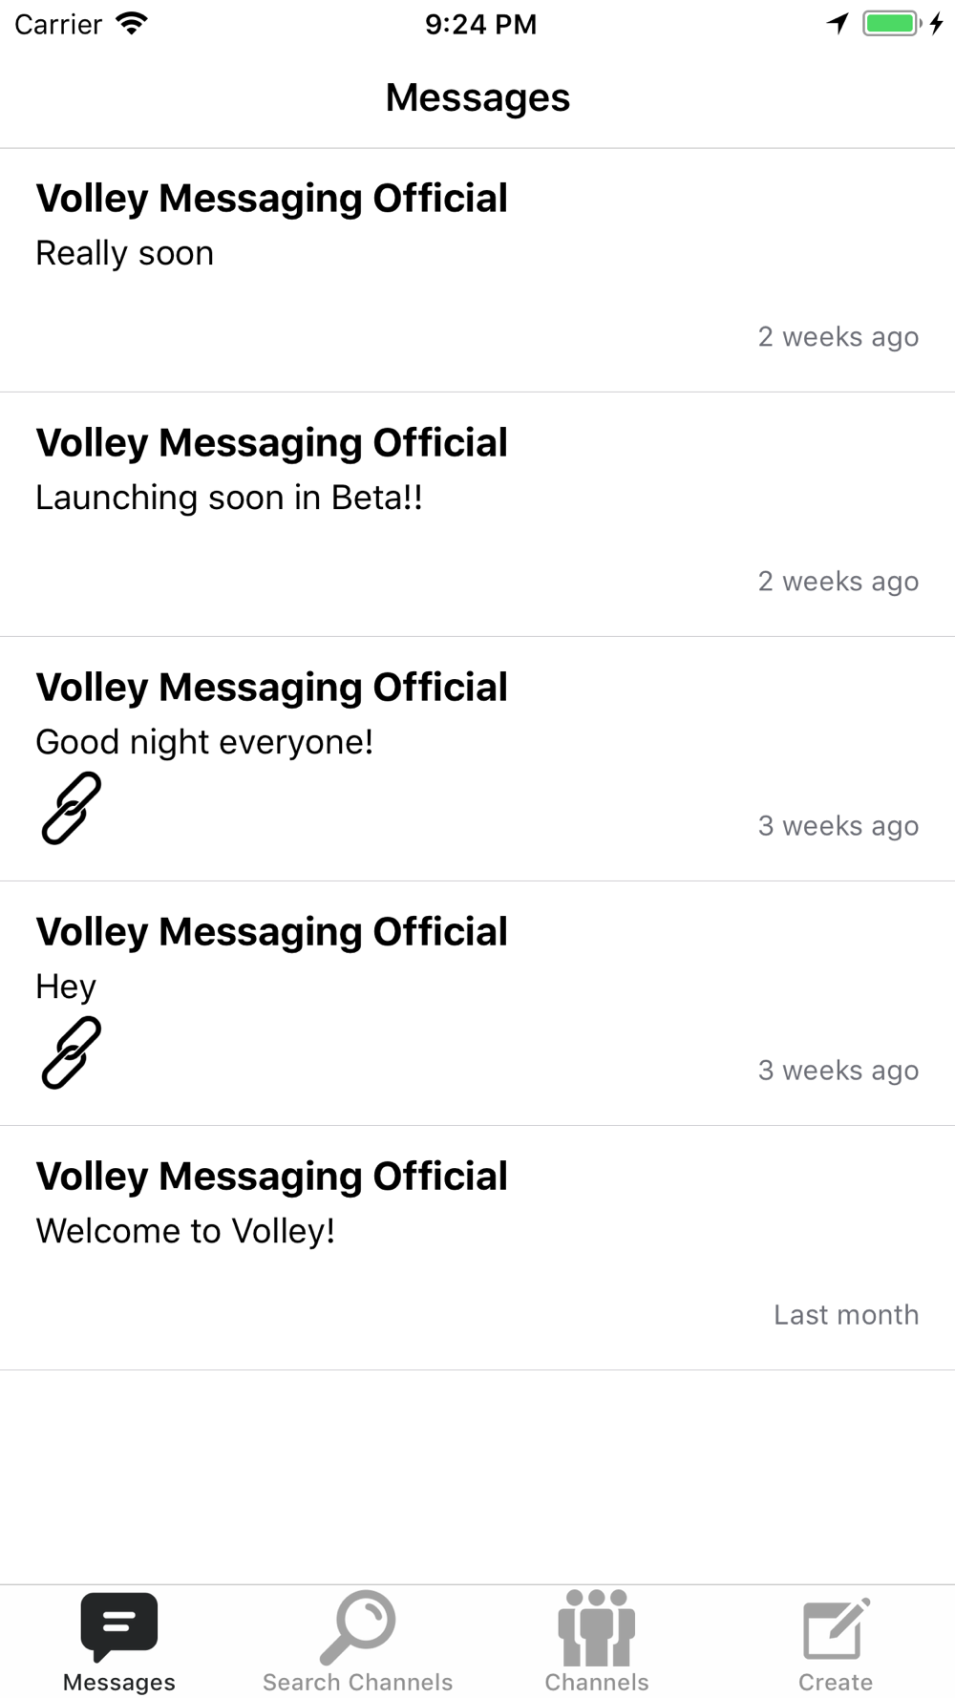Image resolution: width=955 pixels, height=1698 pixels.
Task: Open link attachment in Good night everyone message
Action: click(72, 808)
